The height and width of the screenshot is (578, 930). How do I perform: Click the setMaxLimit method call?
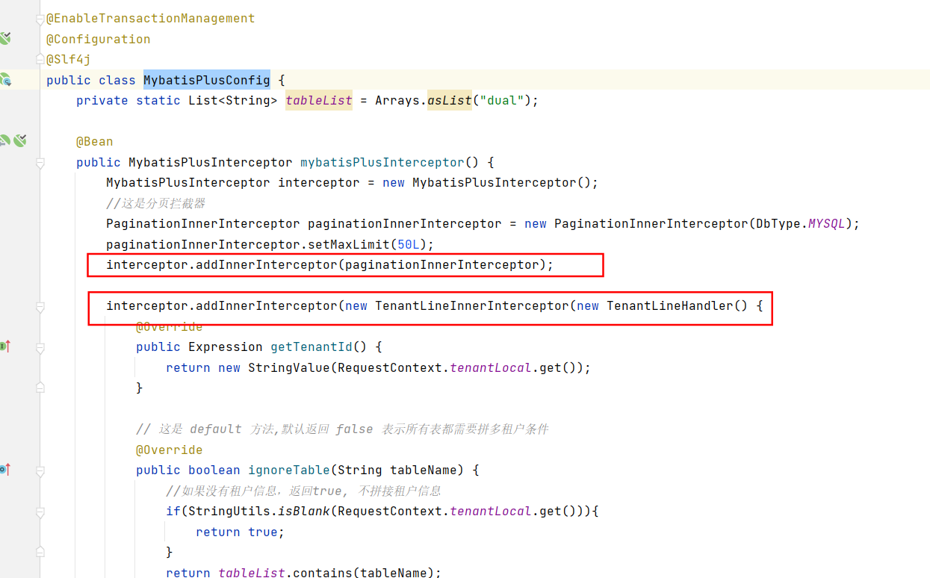pos(351,244)
